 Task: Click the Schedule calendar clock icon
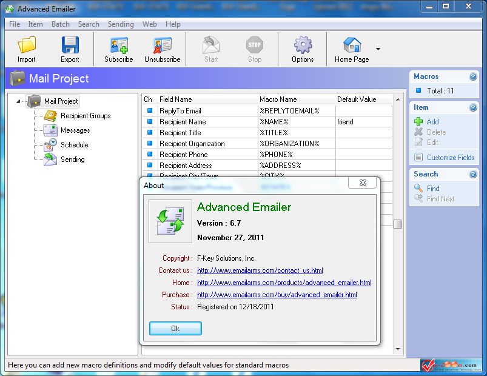pyautogui.click(x=50, y=145)
